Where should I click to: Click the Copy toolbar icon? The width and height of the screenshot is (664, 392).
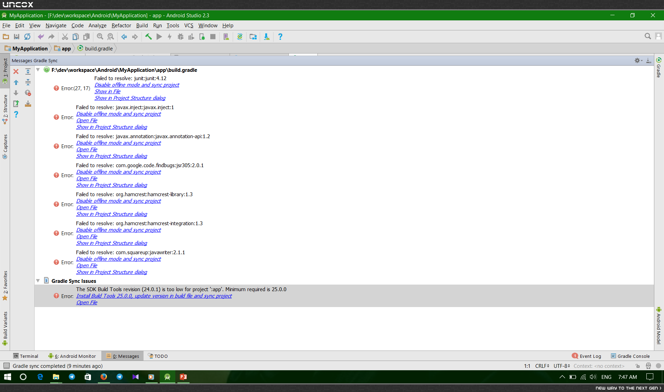(x=75, y=37)
